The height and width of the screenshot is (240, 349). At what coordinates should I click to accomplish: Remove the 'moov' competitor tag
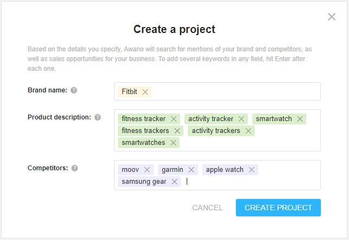pos(147,170)
